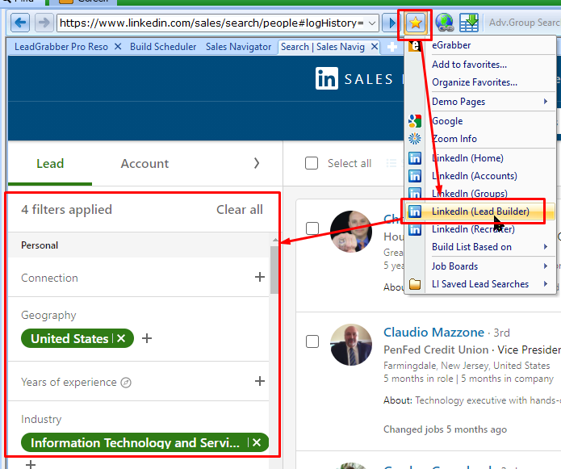This screenshot has width=561, height=469.
Task: Choose Organize Favorites... menu item
Action: pyautogui.click(x=475, y=82)
